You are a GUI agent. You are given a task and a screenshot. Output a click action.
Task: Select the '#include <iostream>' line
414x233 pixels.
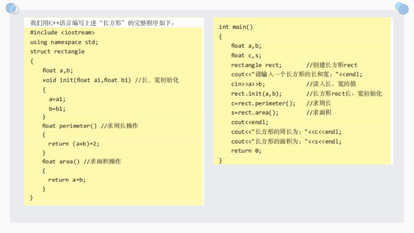tap(62, 32)
